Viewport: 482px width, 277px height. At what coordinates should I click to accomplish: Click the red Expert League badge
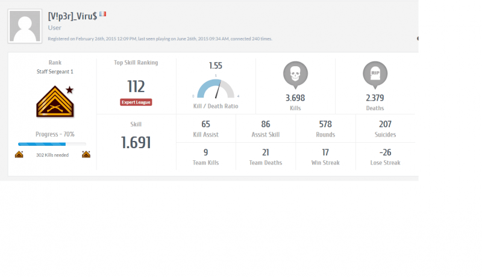pos(136,102)
